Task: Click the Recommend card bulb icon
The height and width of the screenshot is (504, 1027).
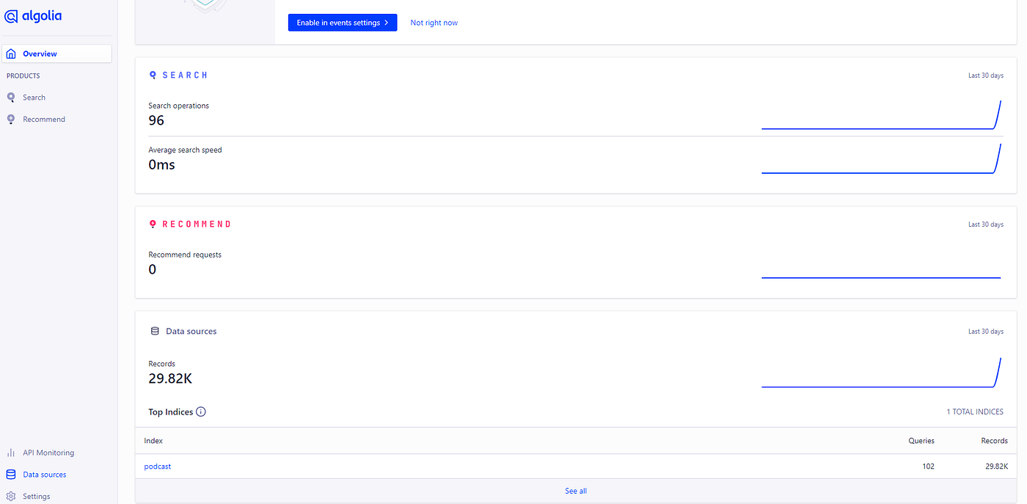Action: coord(153,224)
